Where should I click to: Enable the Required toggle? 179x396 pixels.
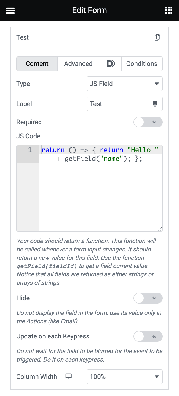[148, 122]
